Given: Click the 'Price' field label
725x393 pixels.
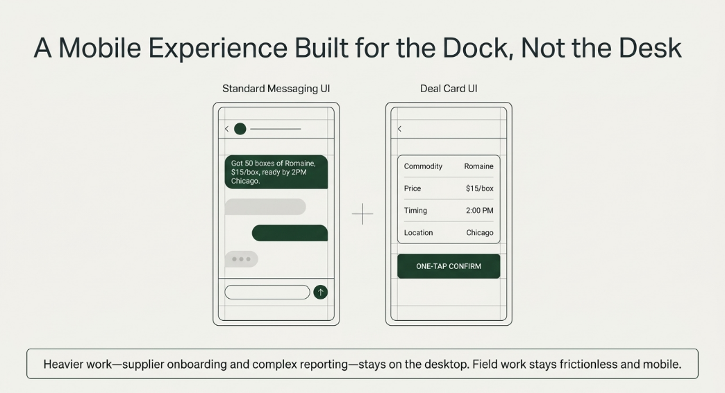Looking at the screenshot, I should (x=412, y=189).
